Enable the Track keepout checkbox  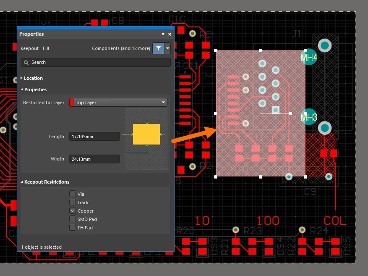(73, 202)
